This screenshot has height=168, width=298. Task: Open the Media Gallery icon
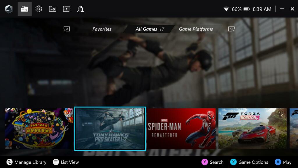coord(67,9)
